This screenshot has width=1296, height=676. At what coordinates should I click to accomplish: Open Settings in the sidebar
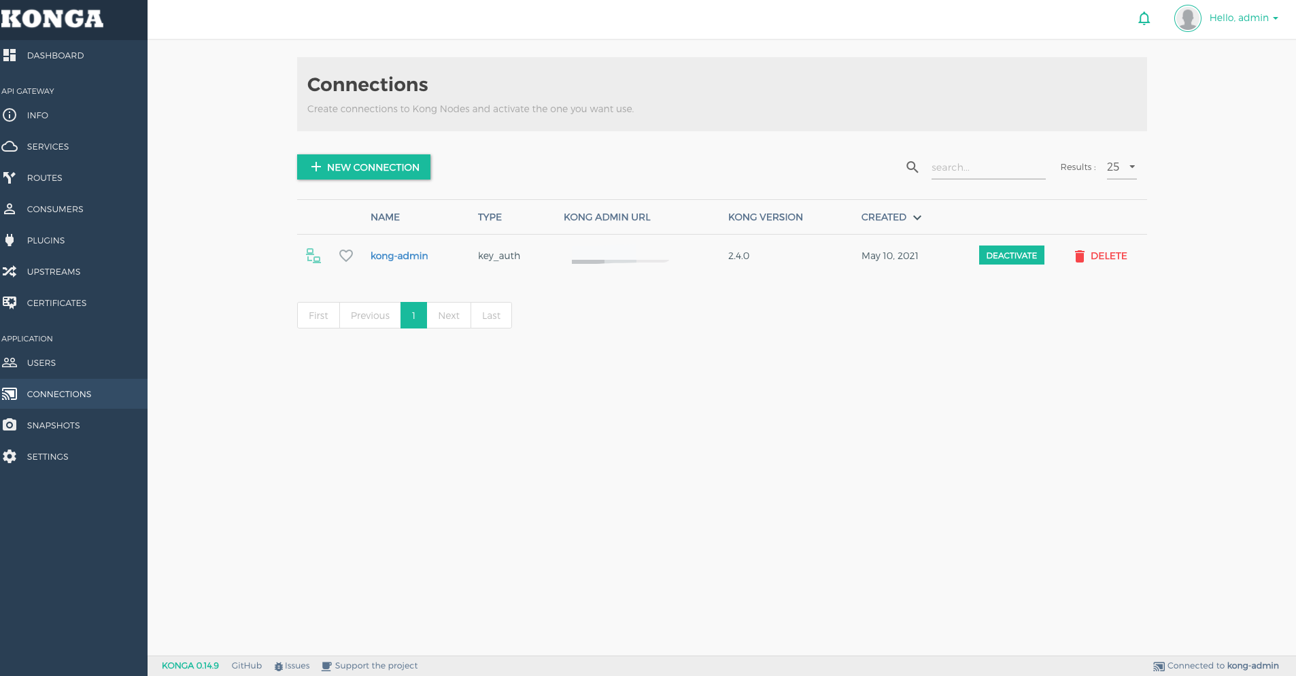[48, 457]
